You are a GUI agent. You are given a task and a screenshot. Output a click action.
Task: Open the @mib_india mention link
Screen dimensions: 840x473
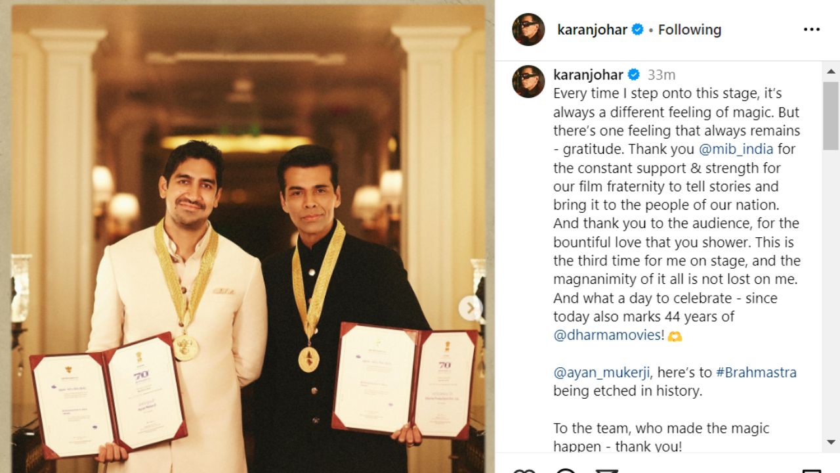[736, 149]
